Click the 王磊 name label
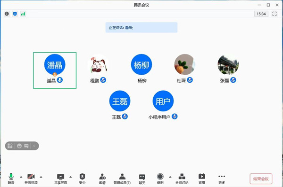The width and height of the screenshot is (283, 187). (x=116, y=117)
